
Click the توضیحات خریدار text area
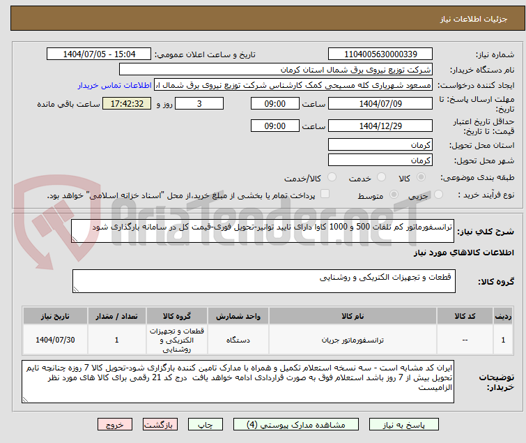tap(238, 382)
